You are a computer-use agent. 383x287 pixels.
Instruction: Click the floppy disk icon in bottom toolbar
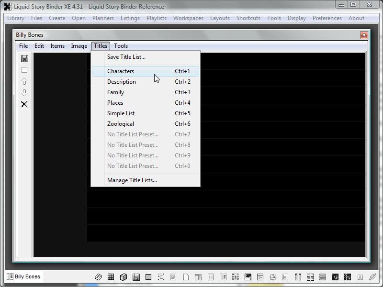click(136, 277)
